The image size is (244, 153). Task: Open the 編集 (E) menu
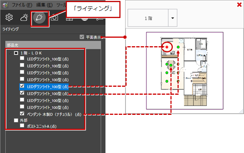point(44,5)
